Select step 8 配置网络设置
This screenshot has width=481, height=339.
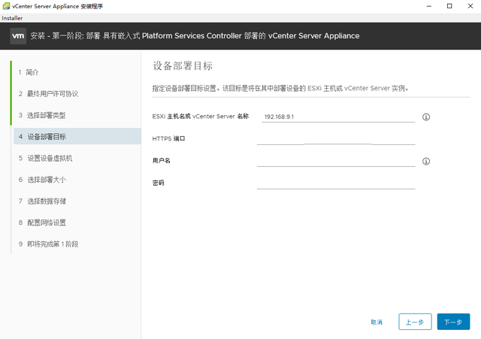(42, 222)
